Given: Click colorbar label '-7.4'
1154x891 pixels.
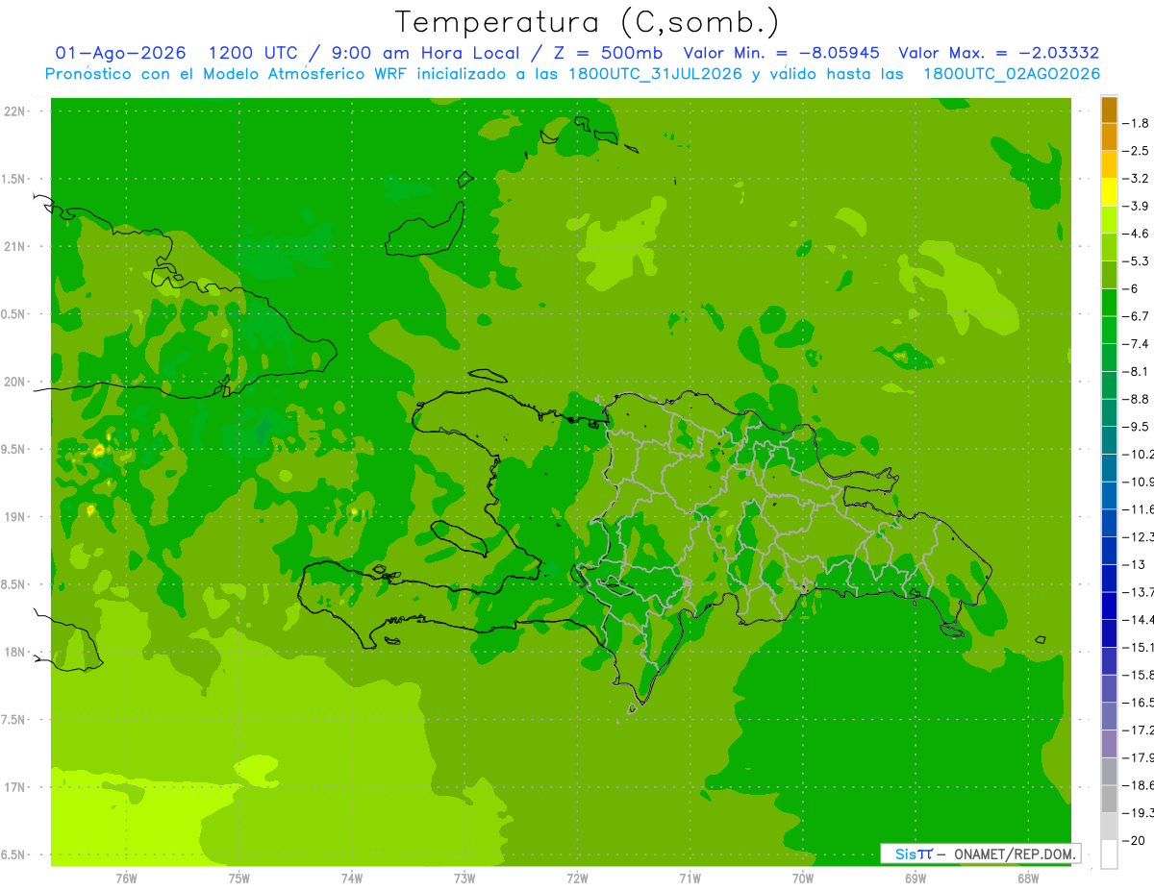Looking at the screenshot, I should click(x=1136, y=344).
